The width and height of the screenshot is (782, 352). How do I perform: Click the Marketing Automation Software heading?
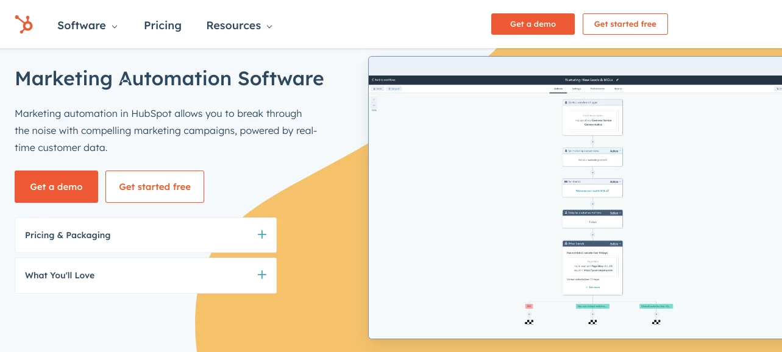tap(169, 79)
